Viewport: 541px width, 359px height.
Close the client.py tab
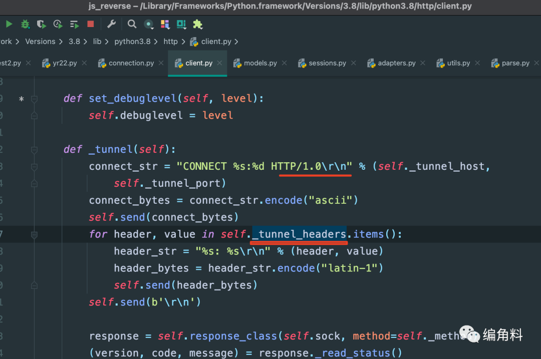pos(219,63)
